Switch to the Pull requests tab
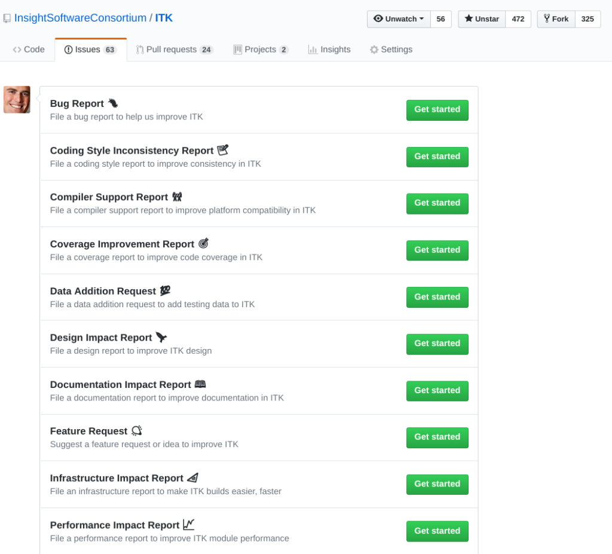Image resolution: width=612 pixels, height=554 pixels. click(x=174, y=50)
